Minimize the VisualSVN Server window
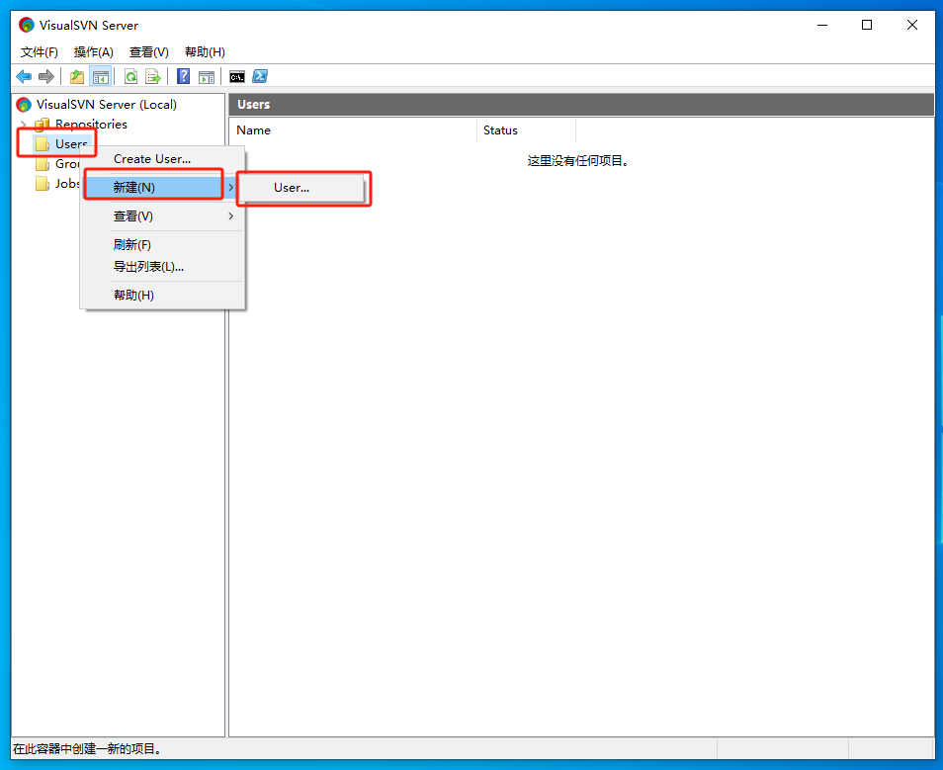 (x=822, y=26)
